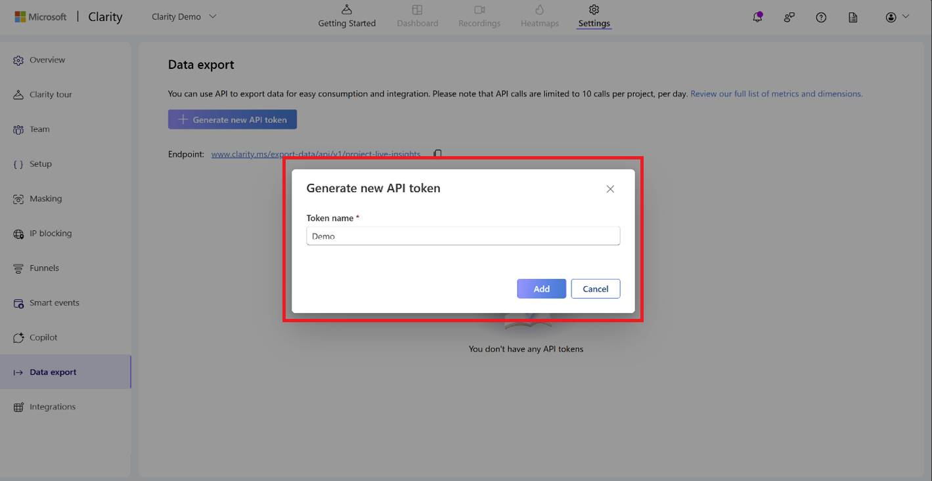Screen dimensions: 932x481
Task: Click the share team people icon
Action: (x=789, y=18)
